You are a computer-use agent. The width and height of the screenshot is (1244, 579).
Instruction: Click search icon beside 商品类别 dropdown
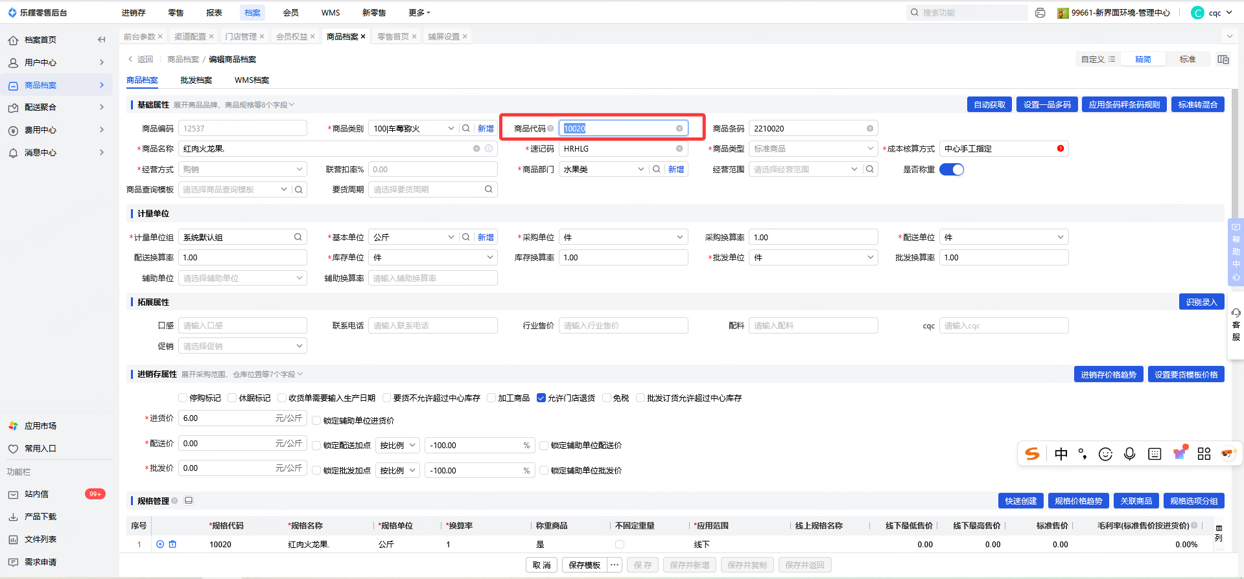[x=466, y=128]
